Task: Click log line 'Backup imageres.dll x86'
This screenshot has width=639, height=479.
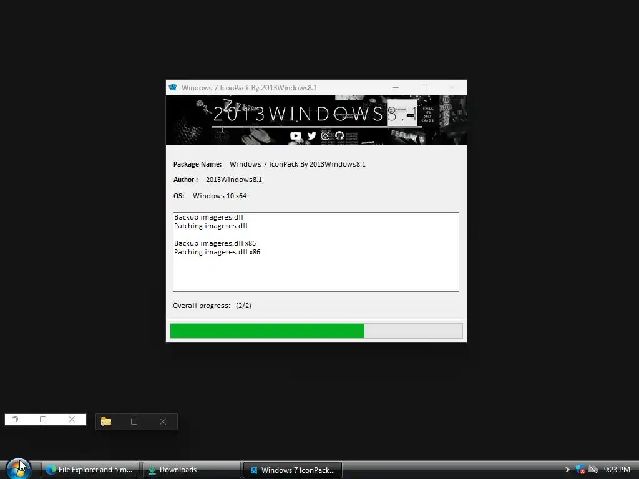Action: pos(215,243)
